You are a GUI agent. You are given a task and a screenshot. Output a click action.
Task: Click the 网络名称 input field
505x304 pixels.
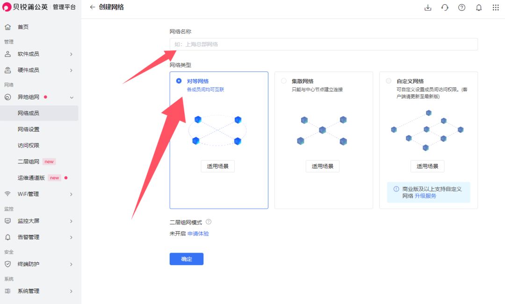[x=323, y=44]
